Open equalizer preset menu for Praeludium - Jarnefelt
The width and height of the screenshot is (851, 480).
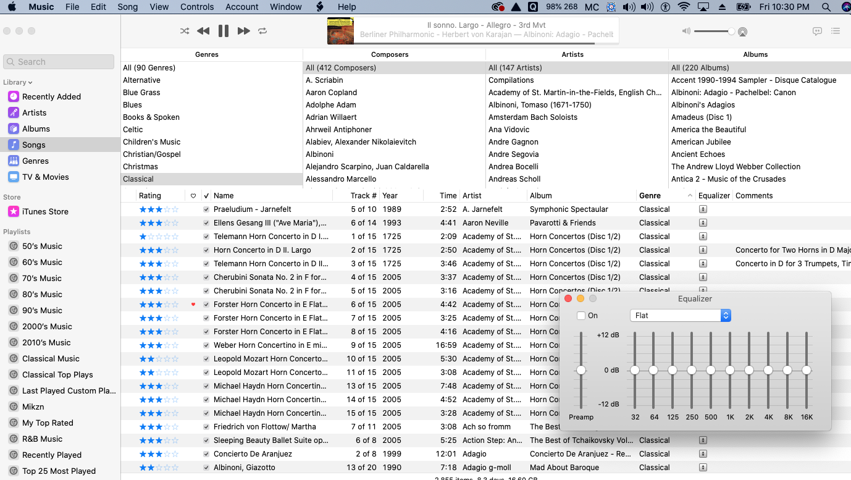click(x=703, y=209)
